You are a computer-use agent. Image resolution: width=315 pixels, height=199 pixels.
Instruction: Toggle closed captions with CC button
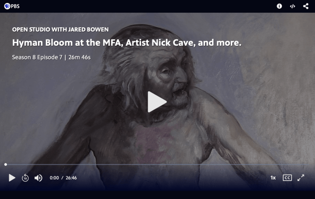287,178
